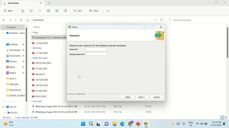Open the clock and date flyout

coord(216,124)
